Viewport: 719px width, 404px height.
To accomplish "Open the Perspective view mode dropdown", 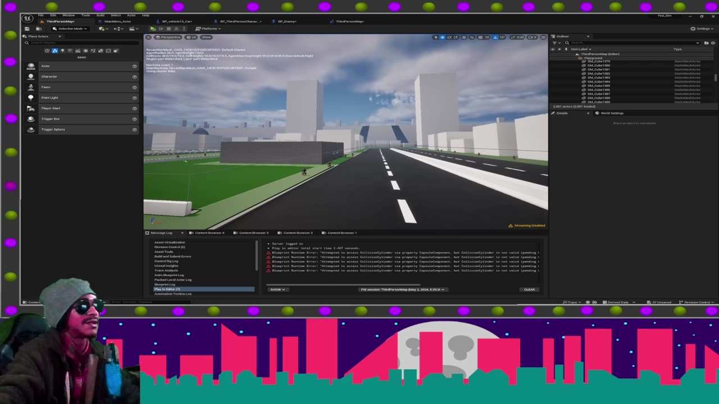I will click(168, 37).
